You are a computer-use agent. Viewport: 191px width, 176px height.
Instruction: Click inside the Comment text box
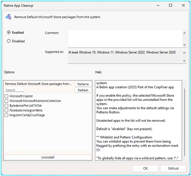point(125,39)
